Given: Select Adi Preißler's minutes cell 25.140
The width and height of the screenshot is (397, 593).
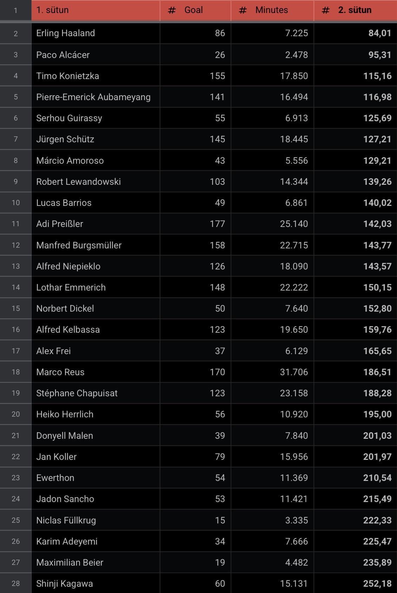Looking at the screenshot, I should point(294,224).
